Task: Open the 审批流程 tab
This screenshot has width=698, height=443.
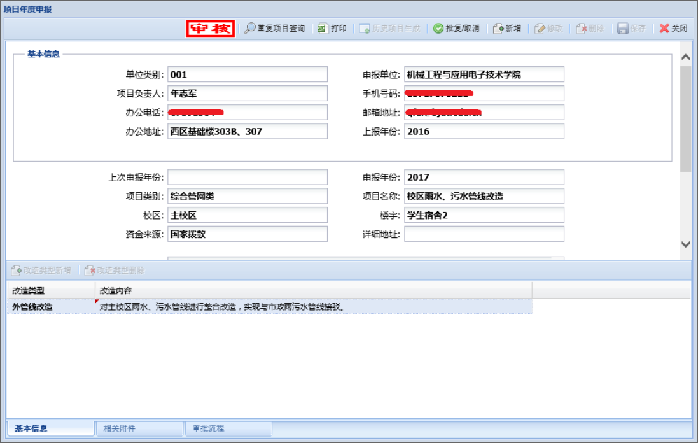Action: 209,428
